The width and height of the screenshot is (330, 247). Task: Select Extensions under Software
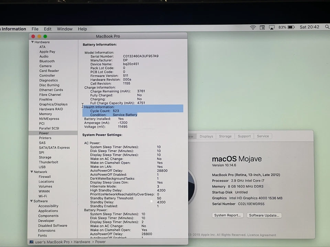(x=46, y=231)
